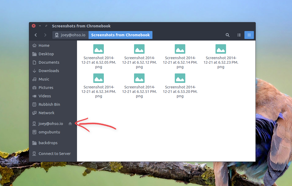Click Connect to Server
Viewport: 292px width, 186px height.
click(54, 154)
